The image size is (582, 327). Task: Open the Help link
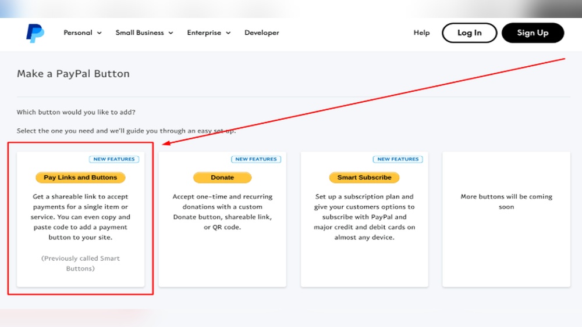(x=421, y=33)
